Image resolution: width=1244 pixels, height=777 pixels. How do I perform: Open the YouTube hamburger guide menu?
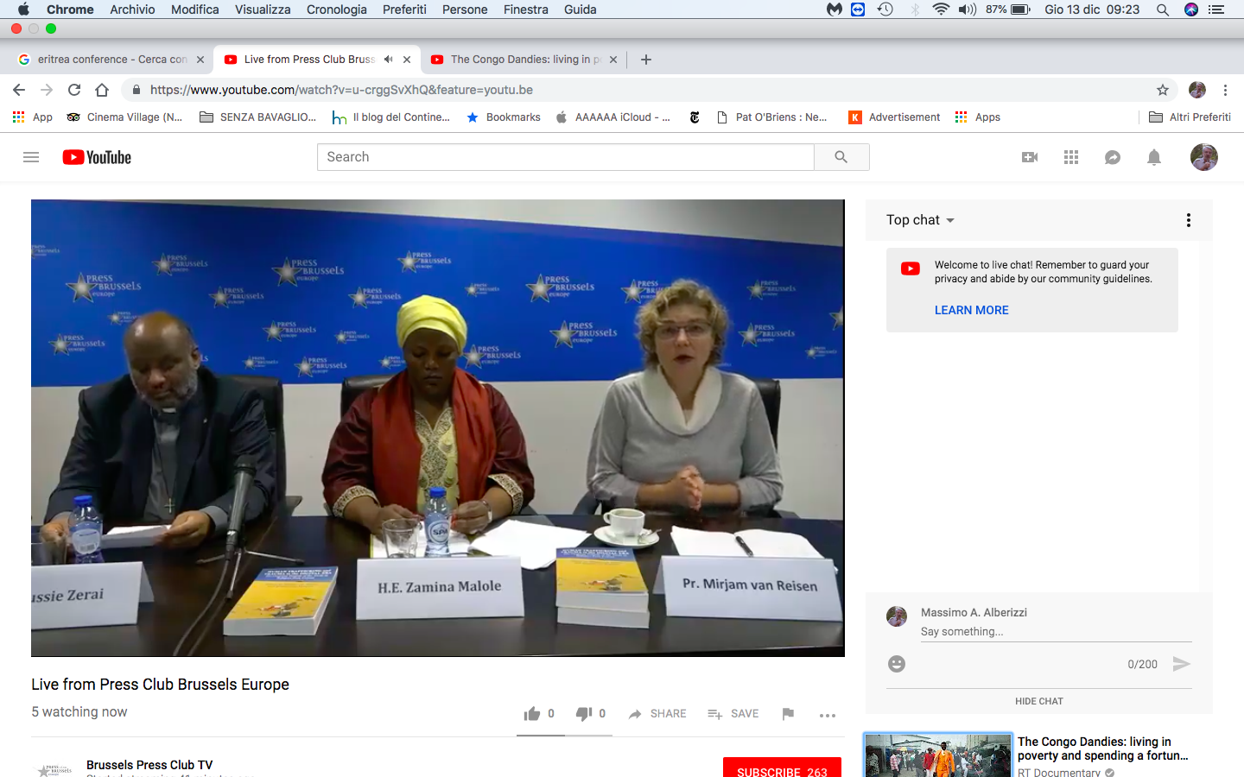[x=31, y=157]
